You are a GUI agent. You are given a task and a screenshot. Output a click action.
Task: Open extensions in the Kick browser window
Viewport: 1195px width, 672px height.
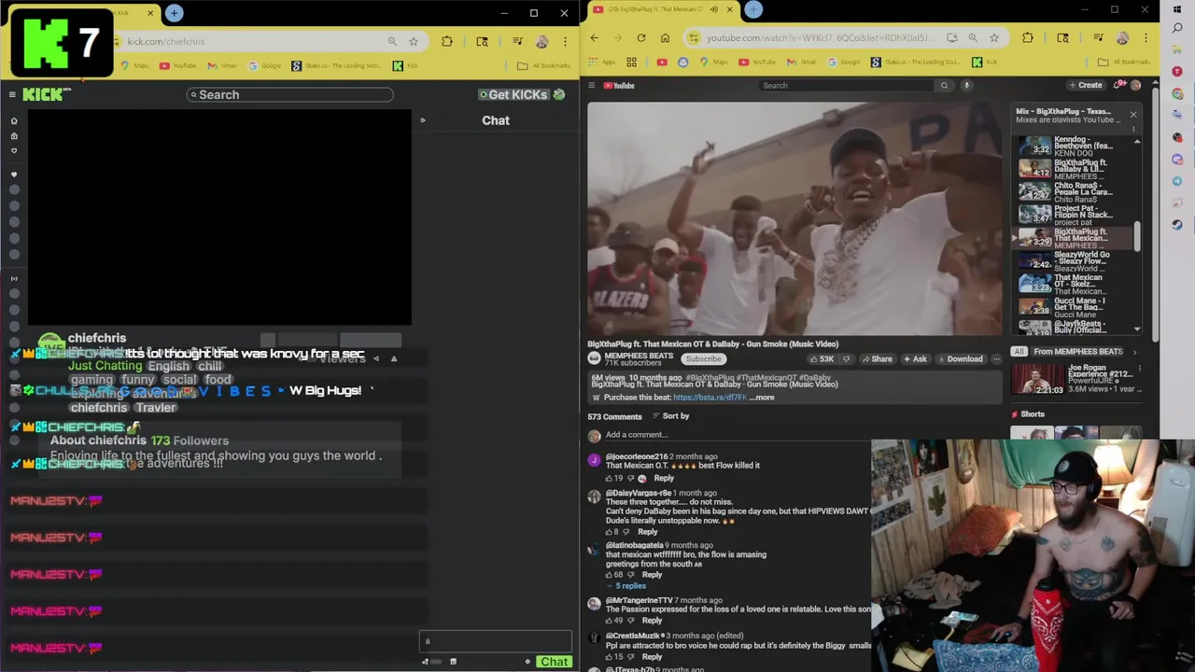click(447, 41)
